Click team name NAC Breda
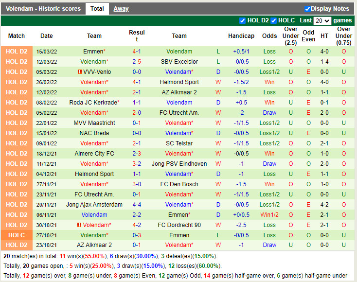Image resolution: width=357 pixels, height=282 pixels. coord(94,133)
